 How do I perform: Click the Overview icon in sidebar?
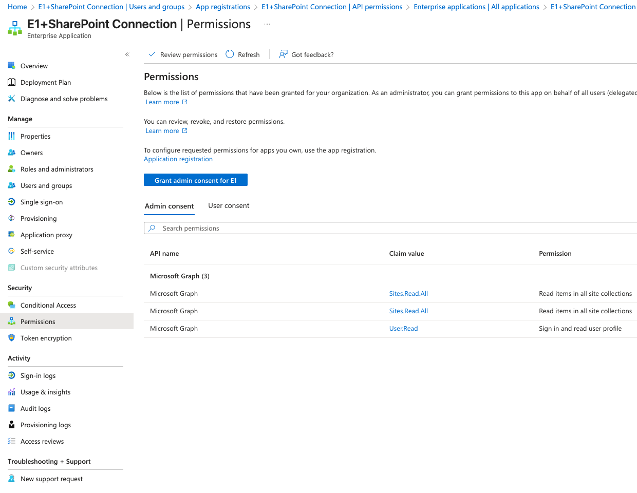(x=11, y=66)
